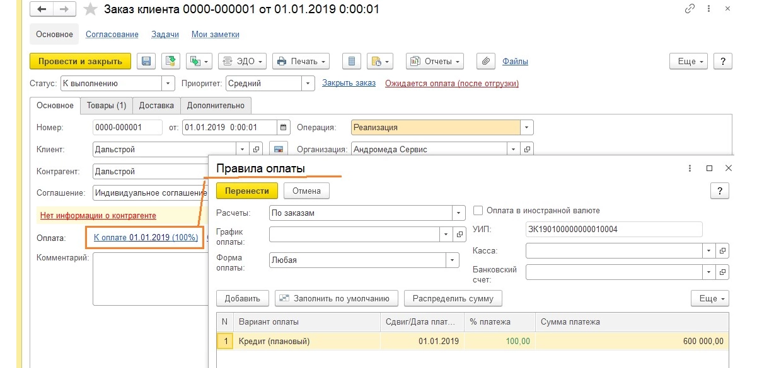Click the Номер field 0000-000001
Image resolution: width=757 pixels, height=368 pixels.
pyautogui.click(x=127, y=127)
